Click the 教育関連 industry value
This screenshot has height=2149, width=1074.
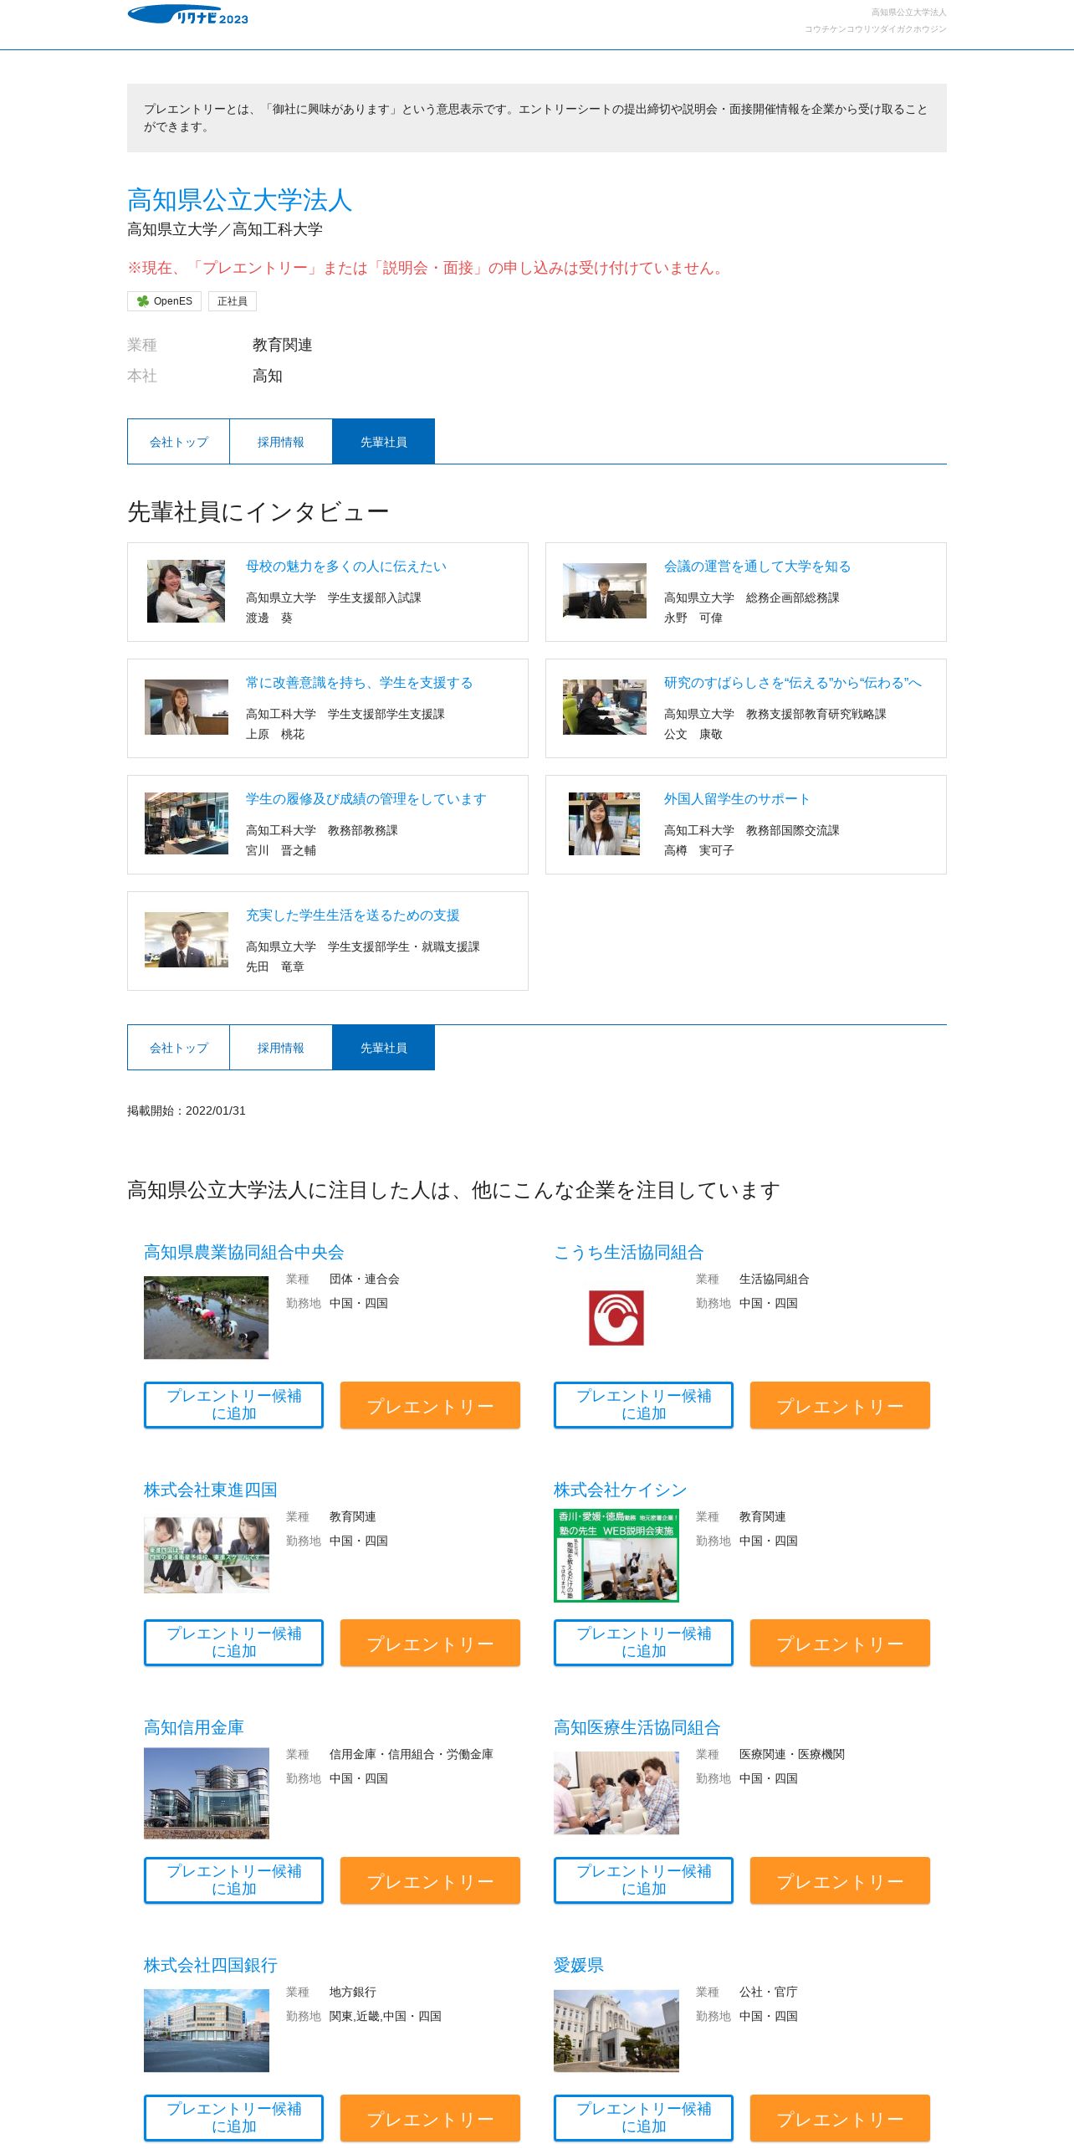283,345
